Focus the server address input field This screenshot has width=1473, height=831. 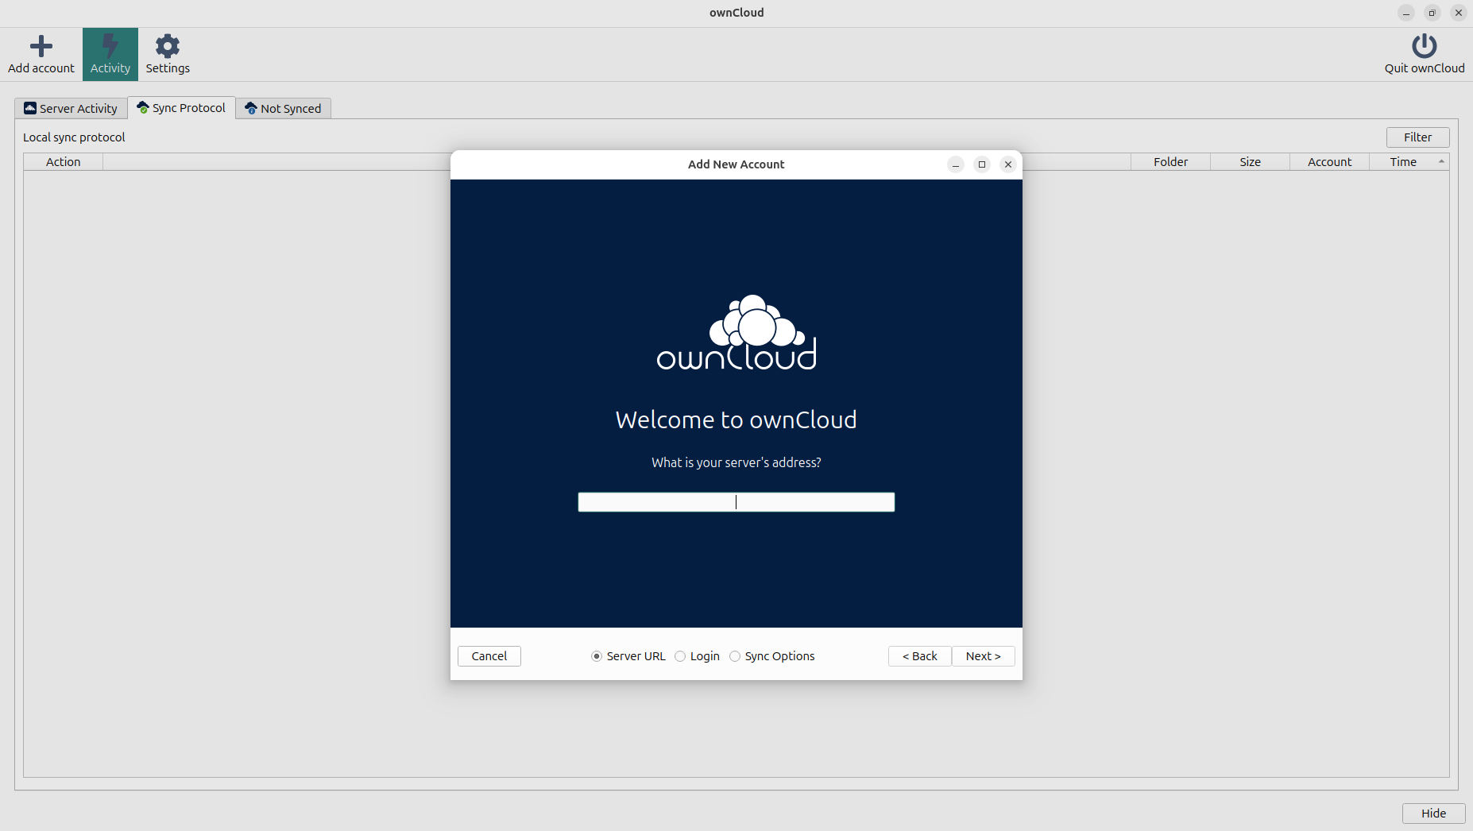(736, 502)
